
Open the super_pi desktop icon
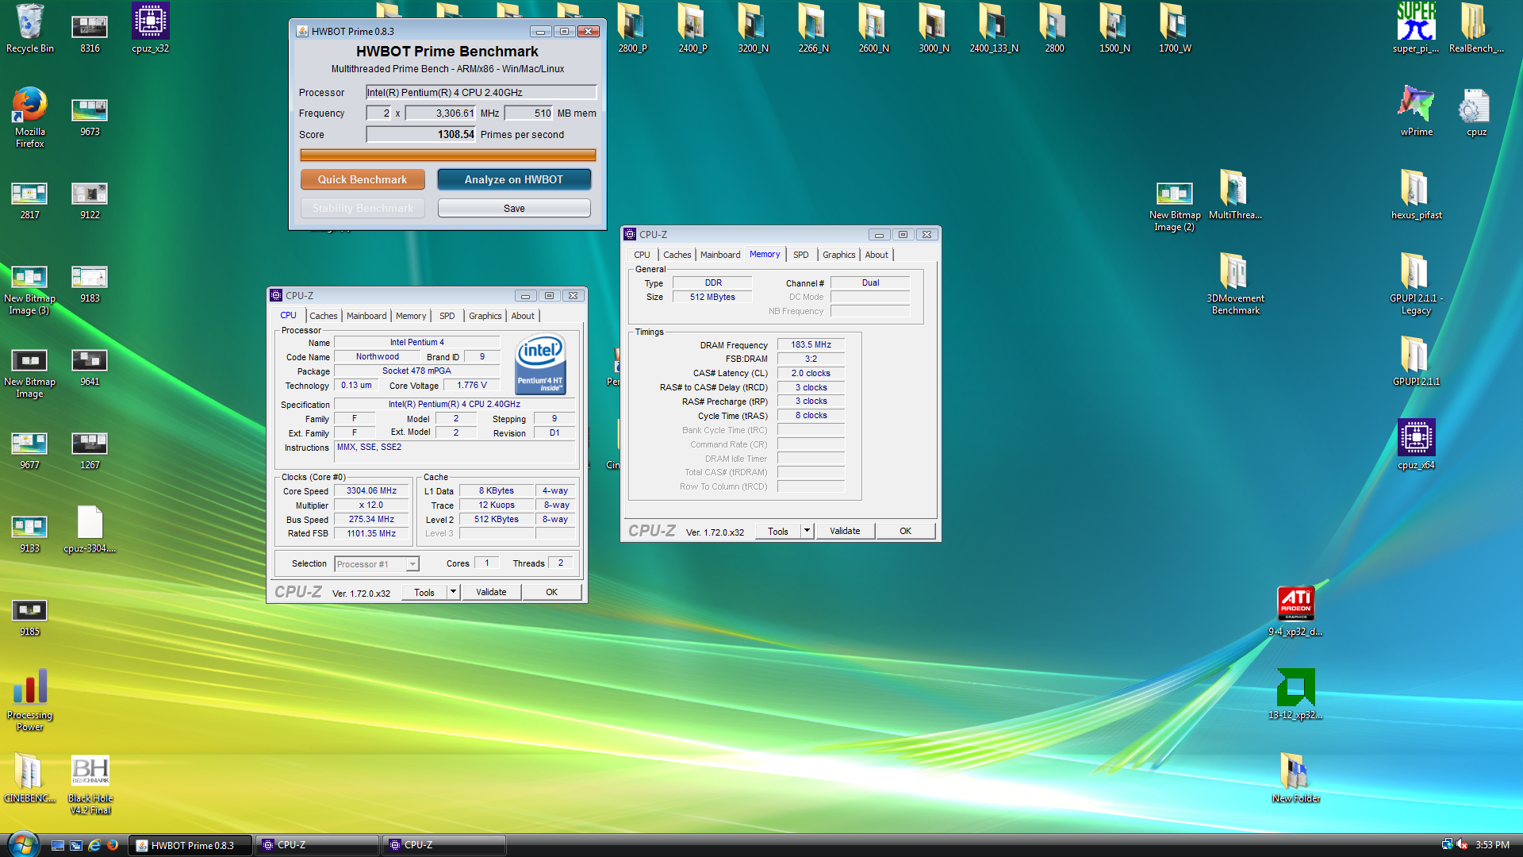[1416, 29]
